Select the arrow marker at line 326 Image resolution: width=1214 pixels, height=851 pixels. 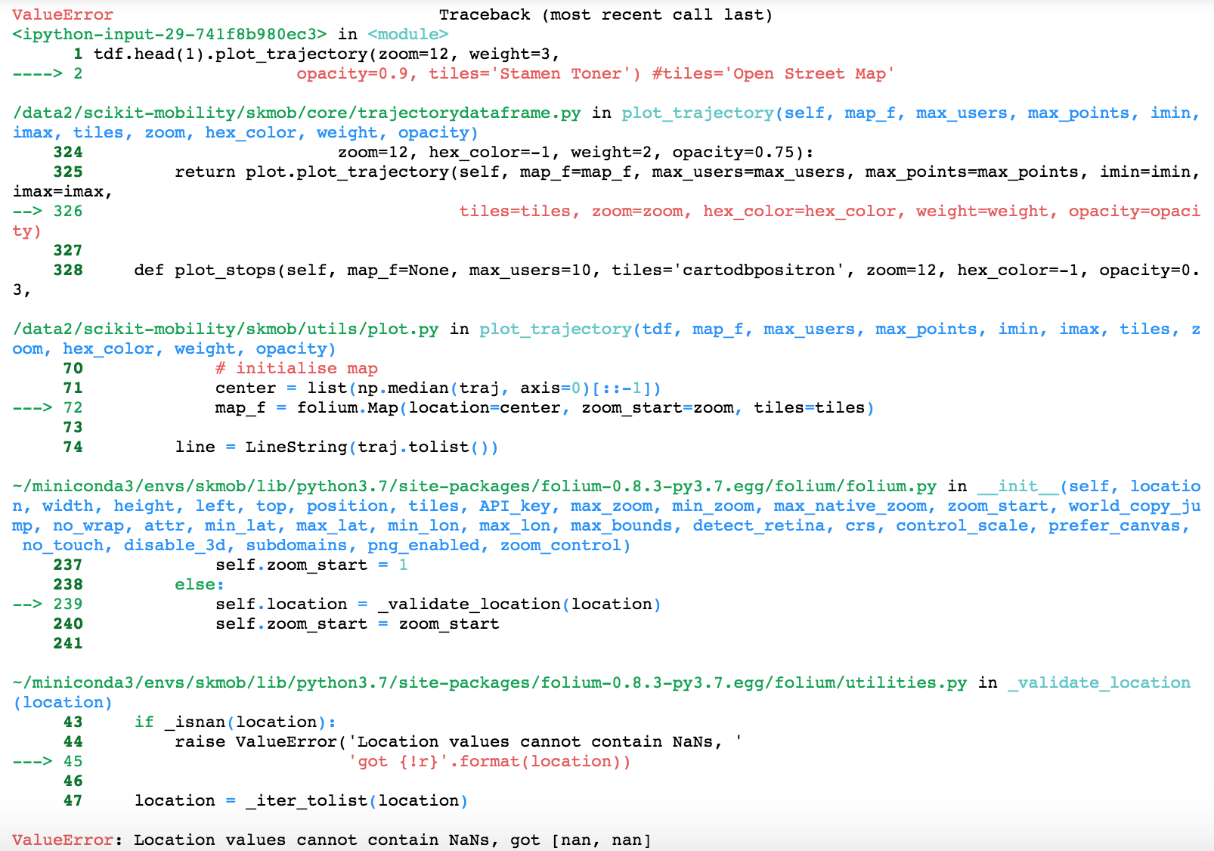(29, 211)
